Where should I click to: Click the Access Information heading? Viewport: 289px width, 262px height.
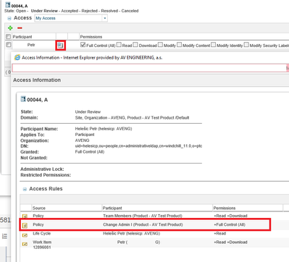pyautogui.click(x=37, y=80)
